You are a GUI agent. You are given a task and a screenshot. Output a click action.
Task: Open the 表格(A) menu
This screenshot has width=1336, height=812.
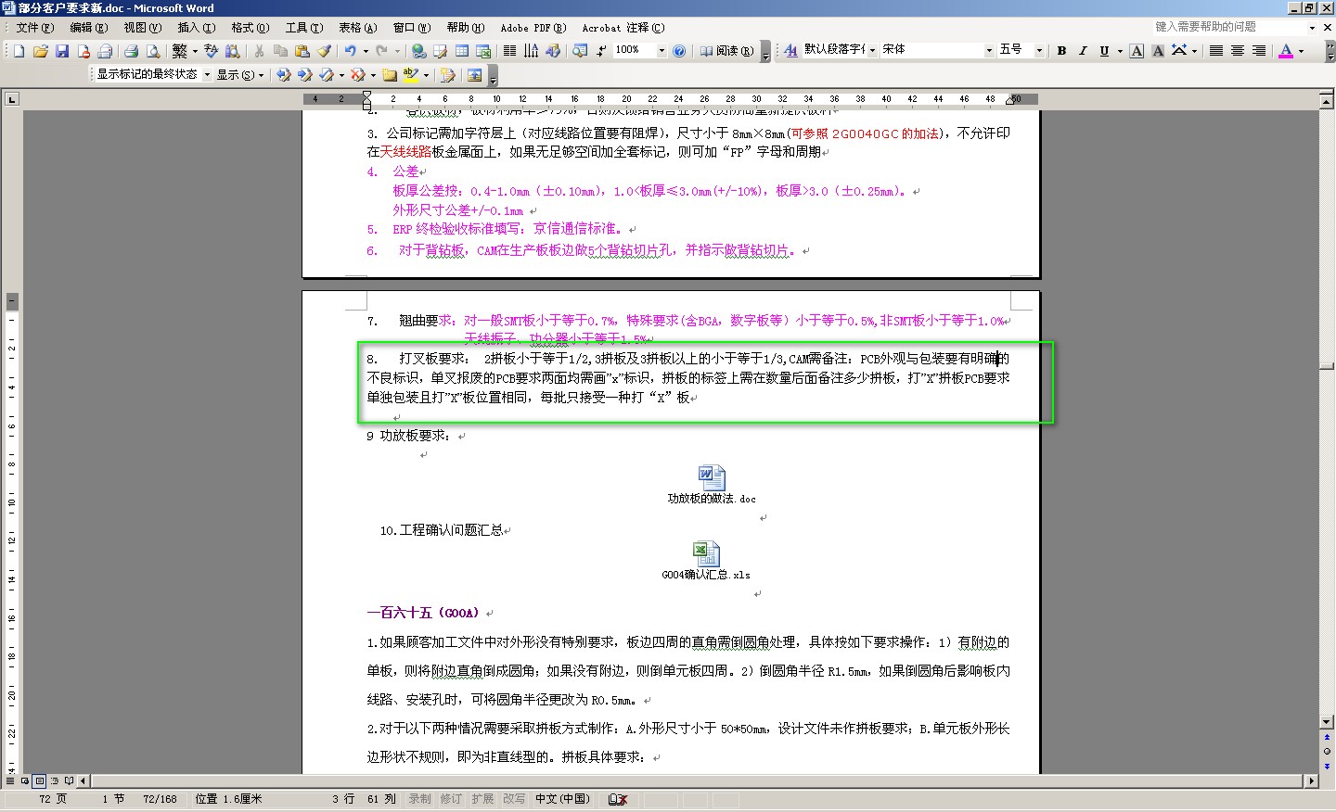point(358,28)
